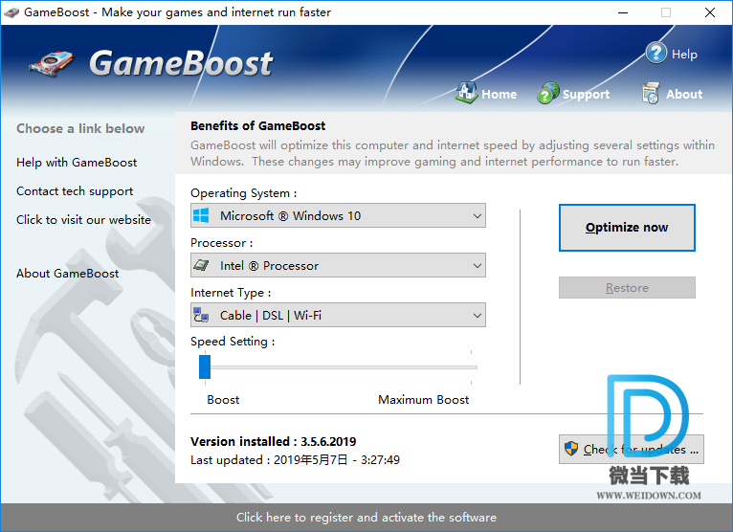Click the 'Internet Type :' label
This screenshot has width=733, height=532.
click(231, 293)
